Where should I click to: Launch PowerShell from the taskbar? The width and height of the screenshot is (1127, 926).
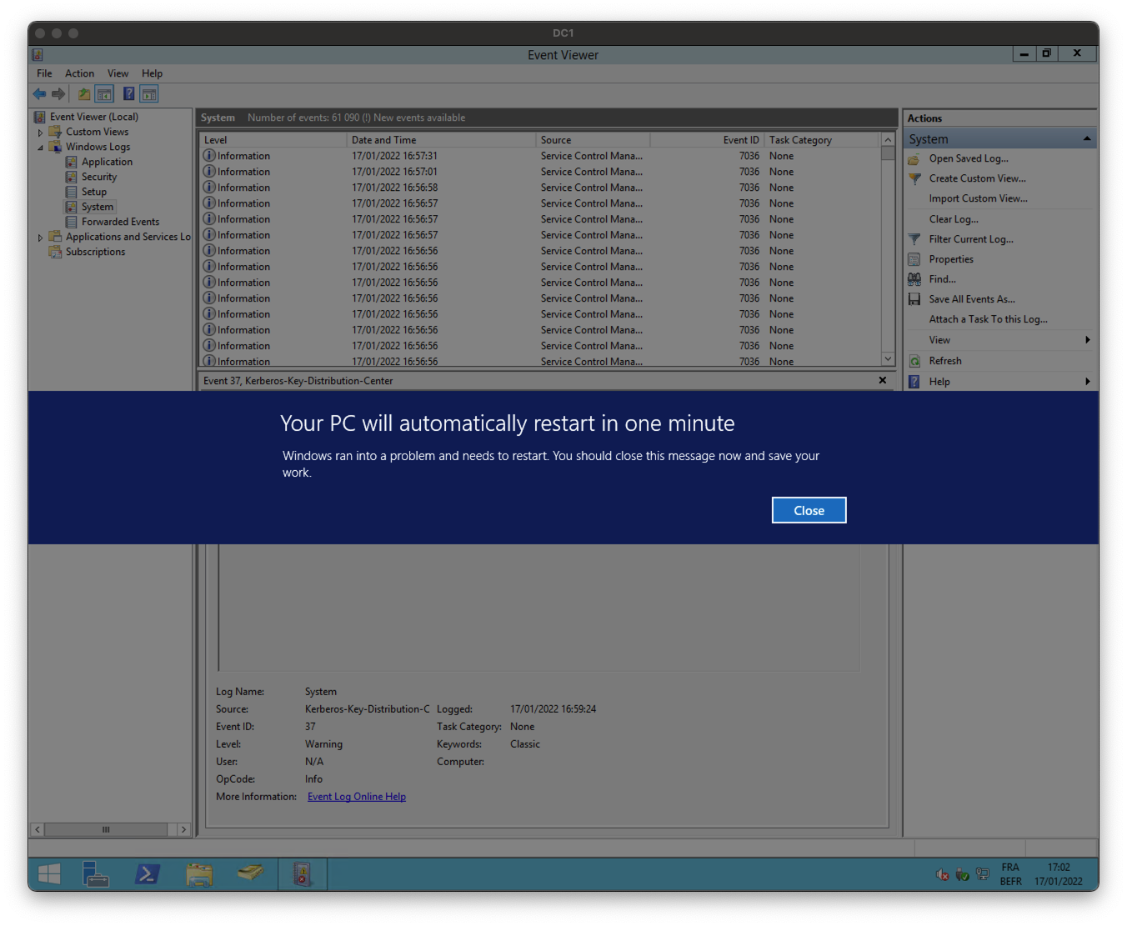[x=148, y=874]
